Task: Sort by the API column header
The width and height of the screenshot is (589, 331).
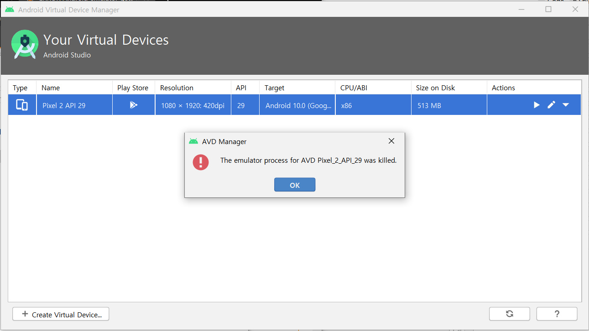Action: pos(245,88)
